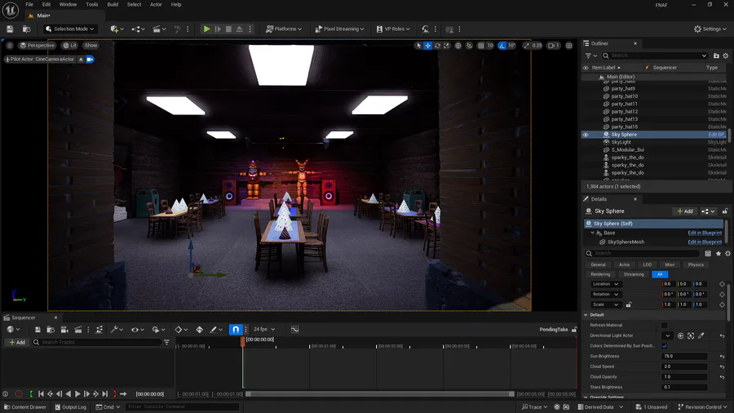Toggle visibility eye for Sky Sphere row

coord(585,135)
